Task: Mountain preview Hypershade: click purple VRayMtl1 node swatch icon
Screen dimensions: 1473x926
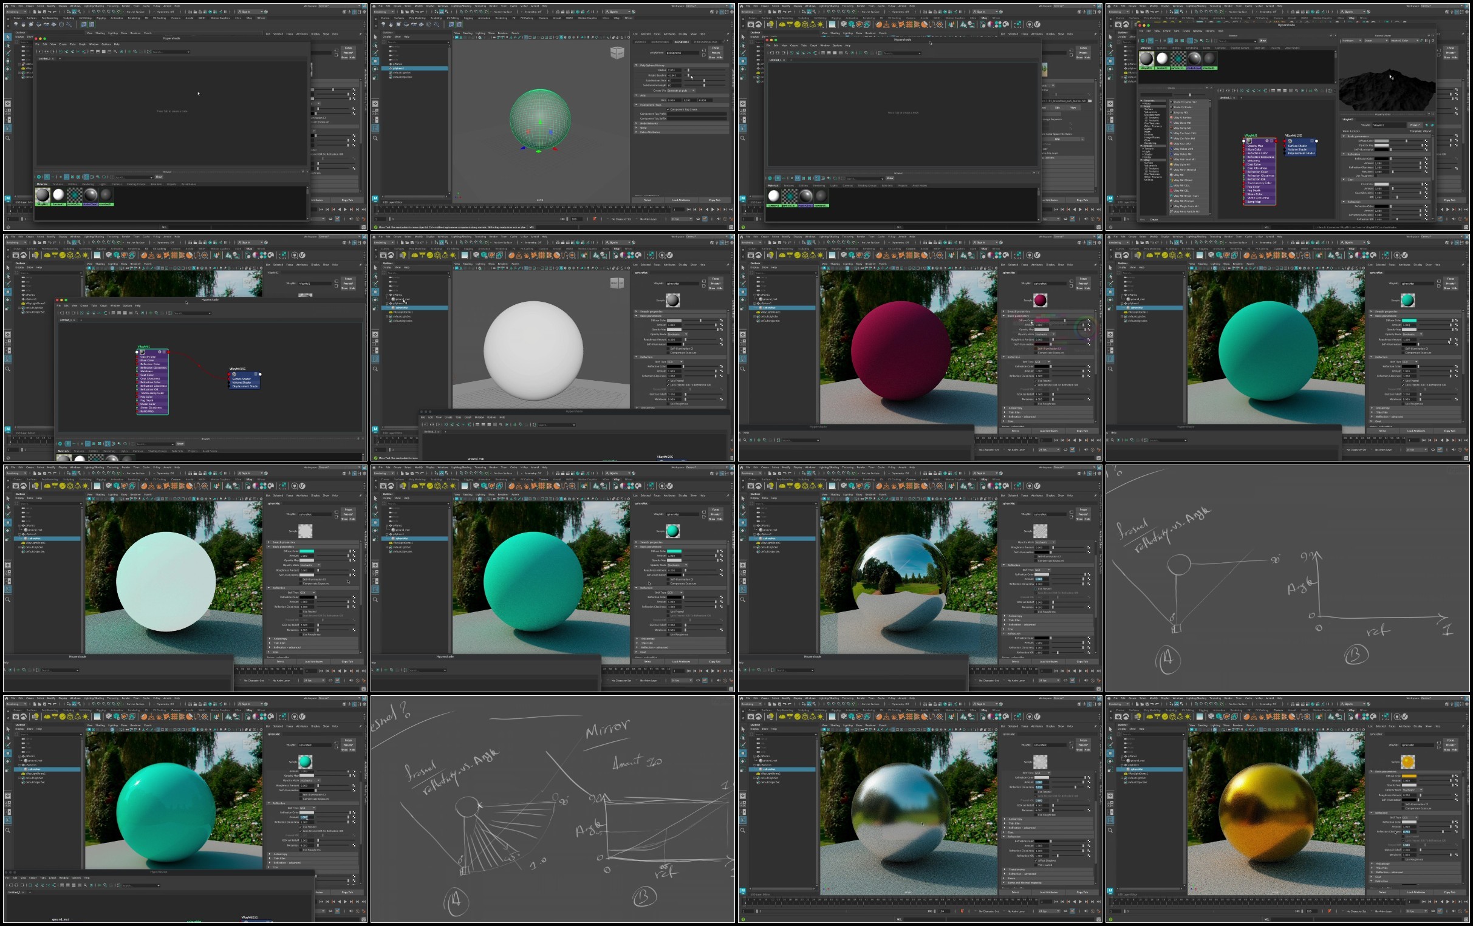Action: (x=1249, y=141)
